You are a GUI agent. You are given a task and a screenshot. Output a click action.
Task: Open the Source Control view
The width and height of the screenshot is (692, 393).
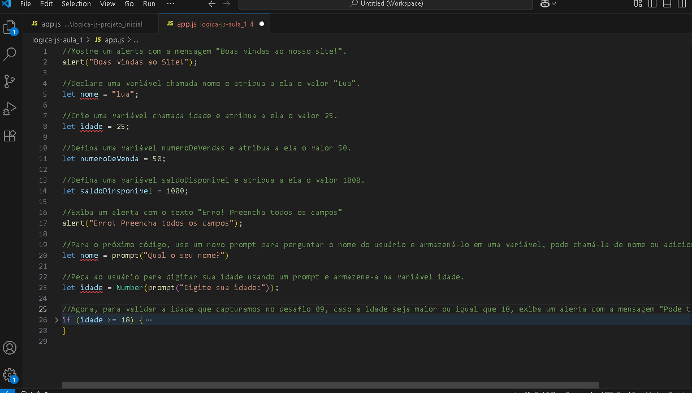[x=10, y=81]
